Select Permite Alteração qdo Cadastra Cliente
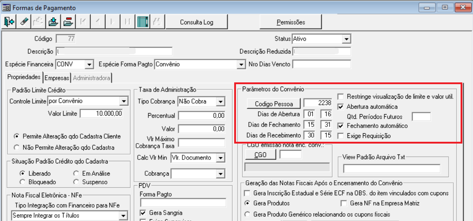Viewport: 473px width, 221px height. coord(16,136)
